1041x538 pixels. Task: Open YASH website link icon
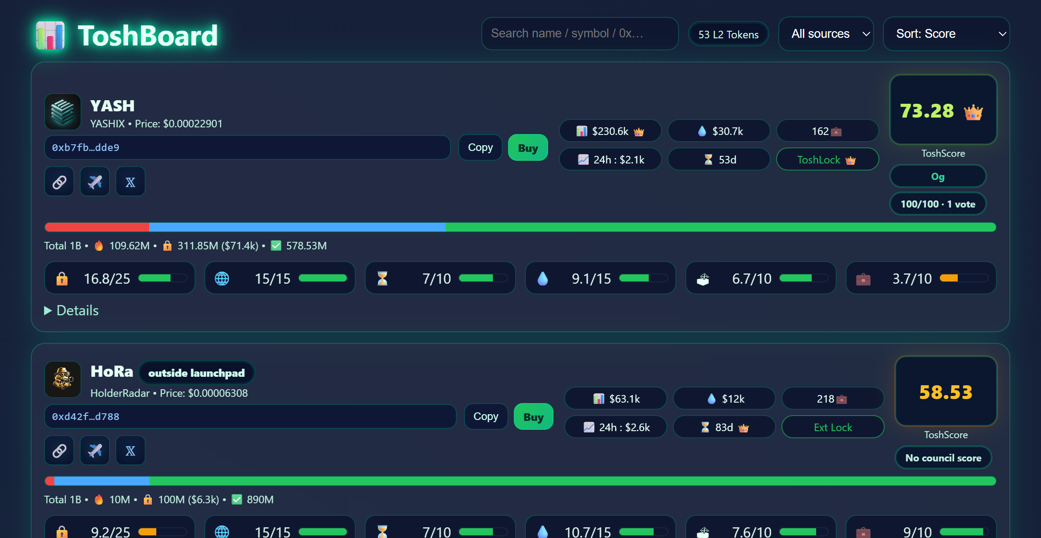[59, 182]
